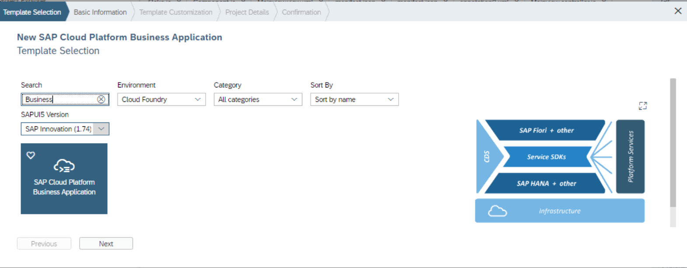The width and height of the screenshot is (687, 268).
Task: Switch to Basic Information step
Action: (x=100, y=12)
